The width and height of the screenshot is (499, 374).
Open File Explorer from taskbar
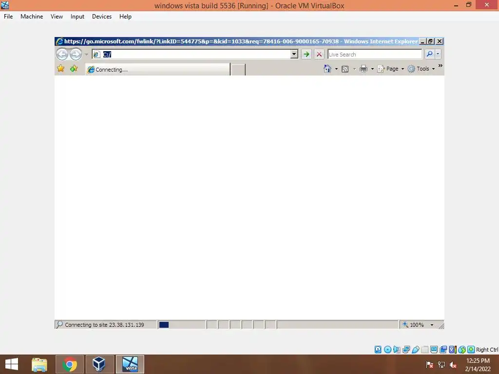(39, 364)
